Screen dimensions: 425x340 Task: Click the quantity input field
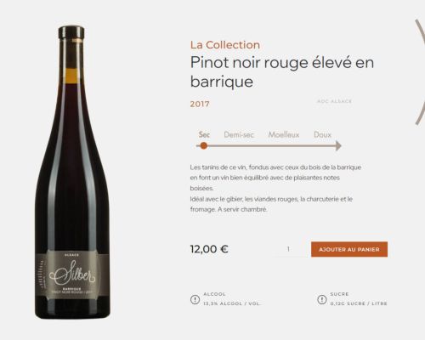[x=288, y=249]
